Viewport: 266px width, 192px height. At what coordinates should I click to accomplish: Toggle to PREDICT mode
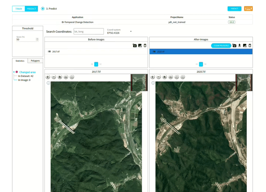point(31,8)
